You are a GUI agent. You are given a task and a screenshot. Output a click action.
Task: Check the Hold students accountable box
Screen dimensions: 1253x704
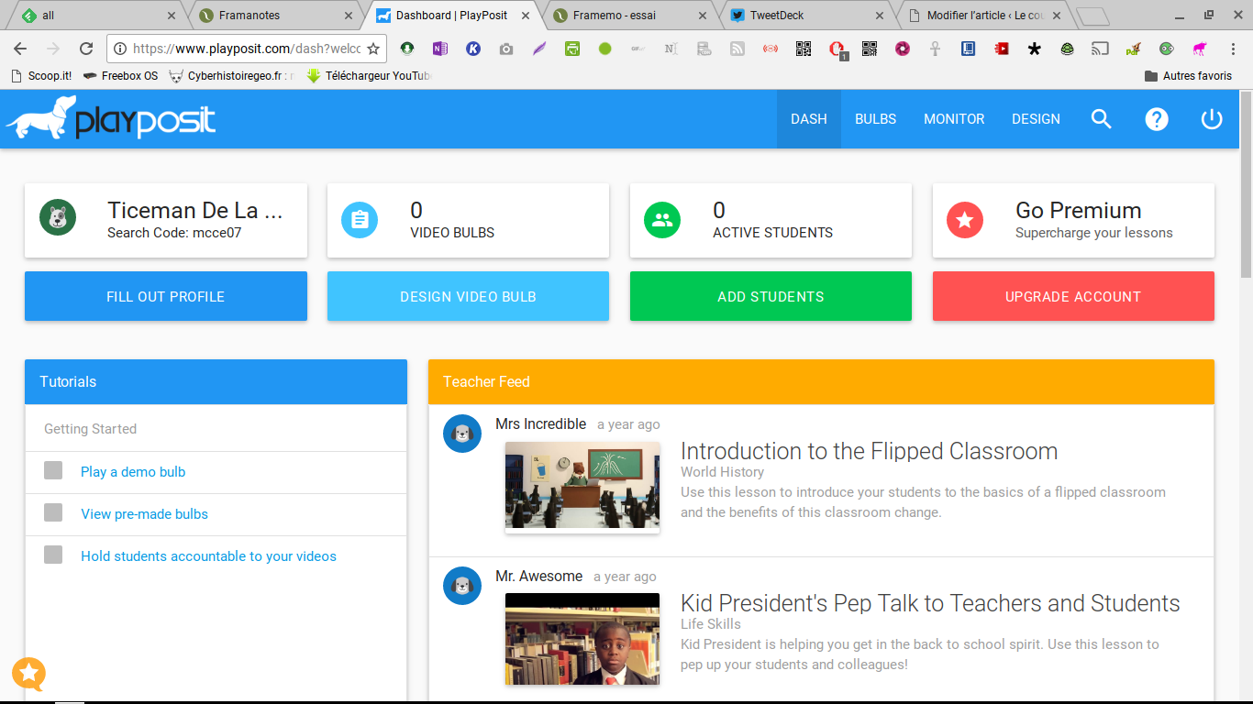tap(53, 555)
